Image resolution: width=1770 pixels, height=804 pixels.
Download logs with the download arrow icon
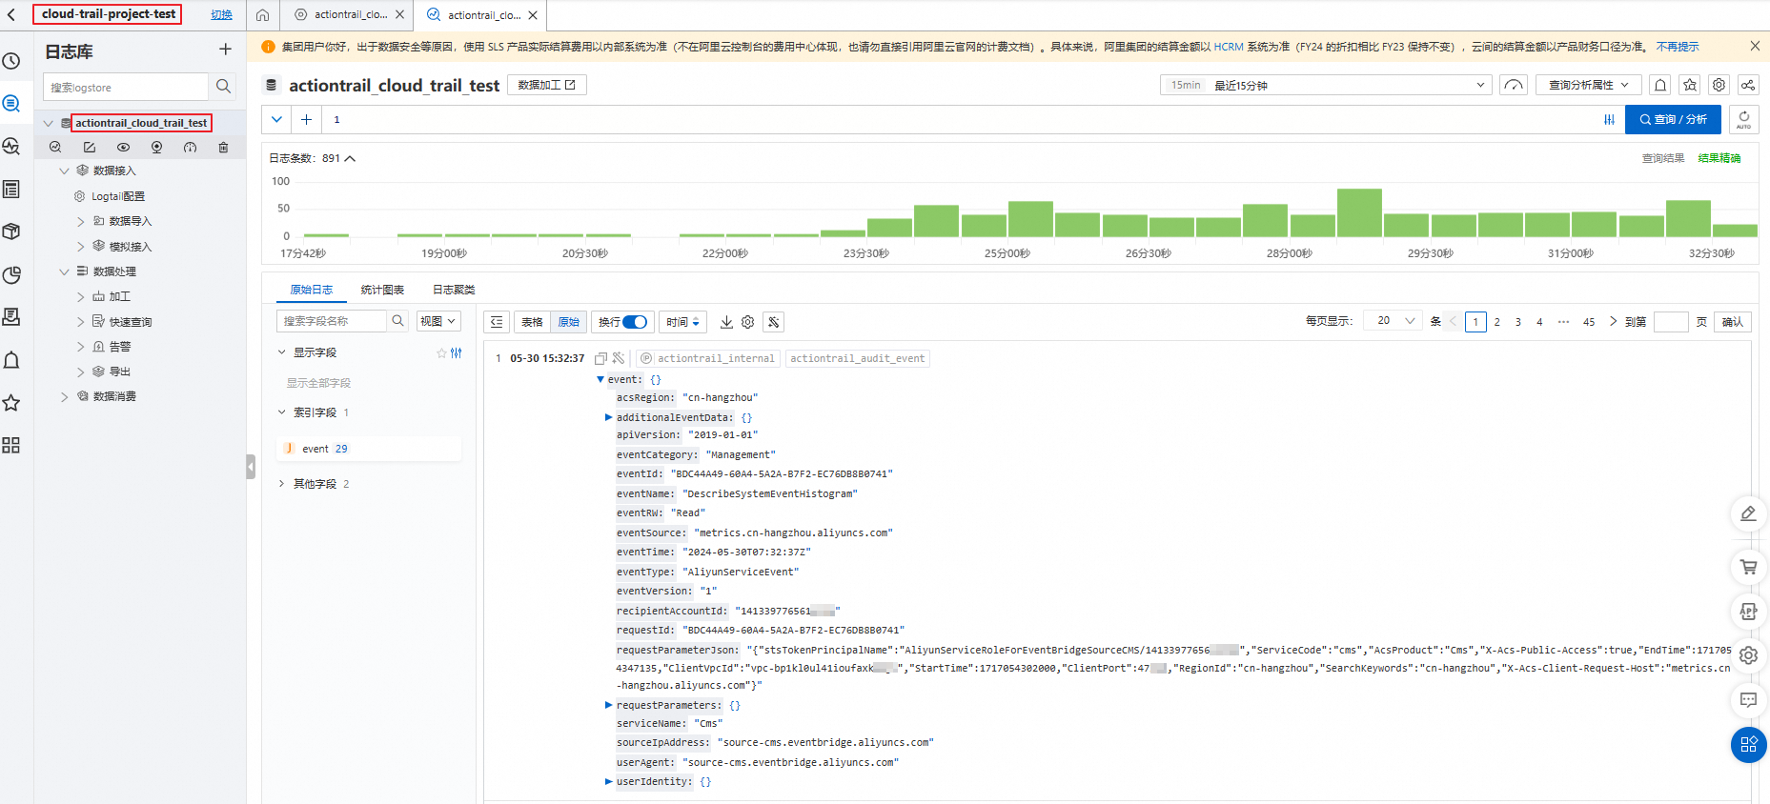coord(726,322)
